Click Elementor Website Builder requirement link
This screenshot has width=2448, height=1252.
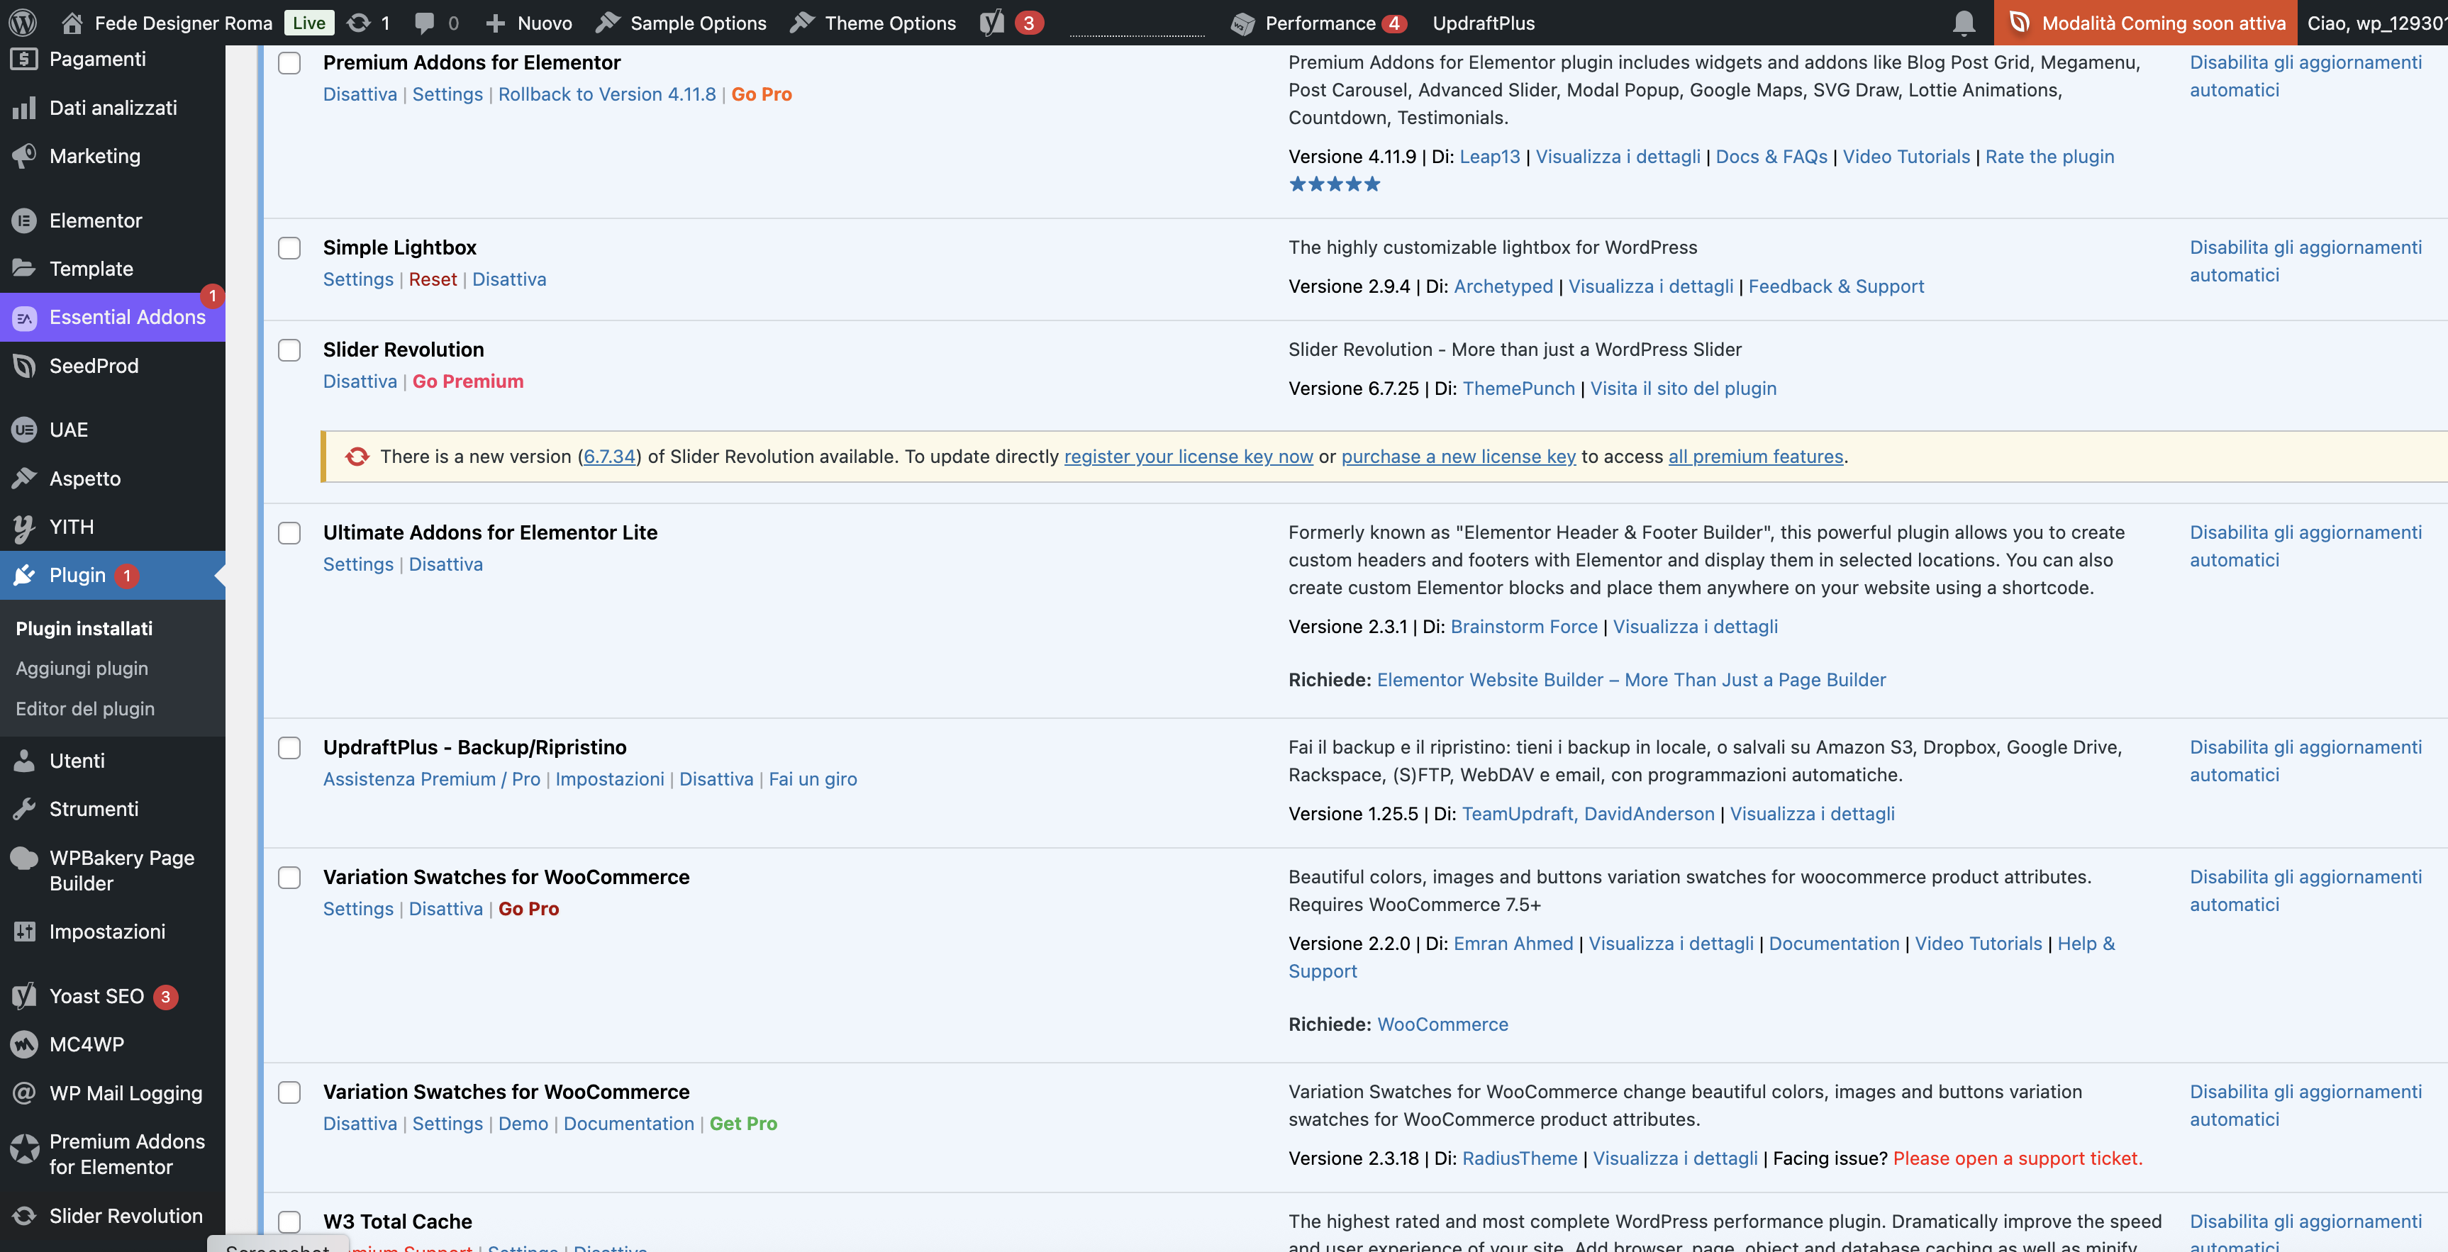(x=1631, y=680)
